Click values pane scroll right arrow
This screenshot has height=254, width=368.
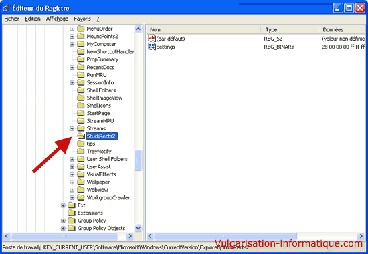pyautogui.click(x=361, y=236)
